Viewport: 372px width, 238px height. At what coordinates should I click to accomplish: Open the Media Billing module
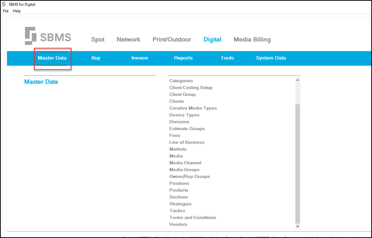click(252, 39)
